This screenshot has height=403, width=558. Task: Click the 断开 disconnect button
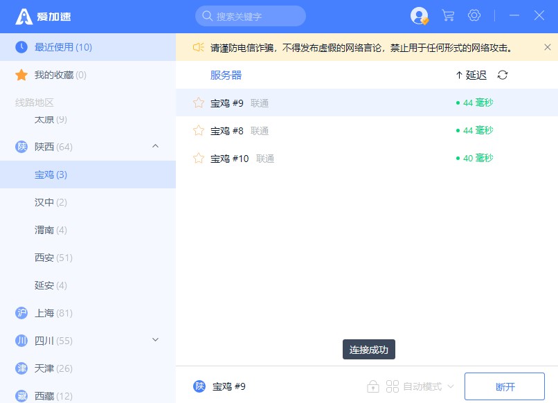click(x=505, y=386)
